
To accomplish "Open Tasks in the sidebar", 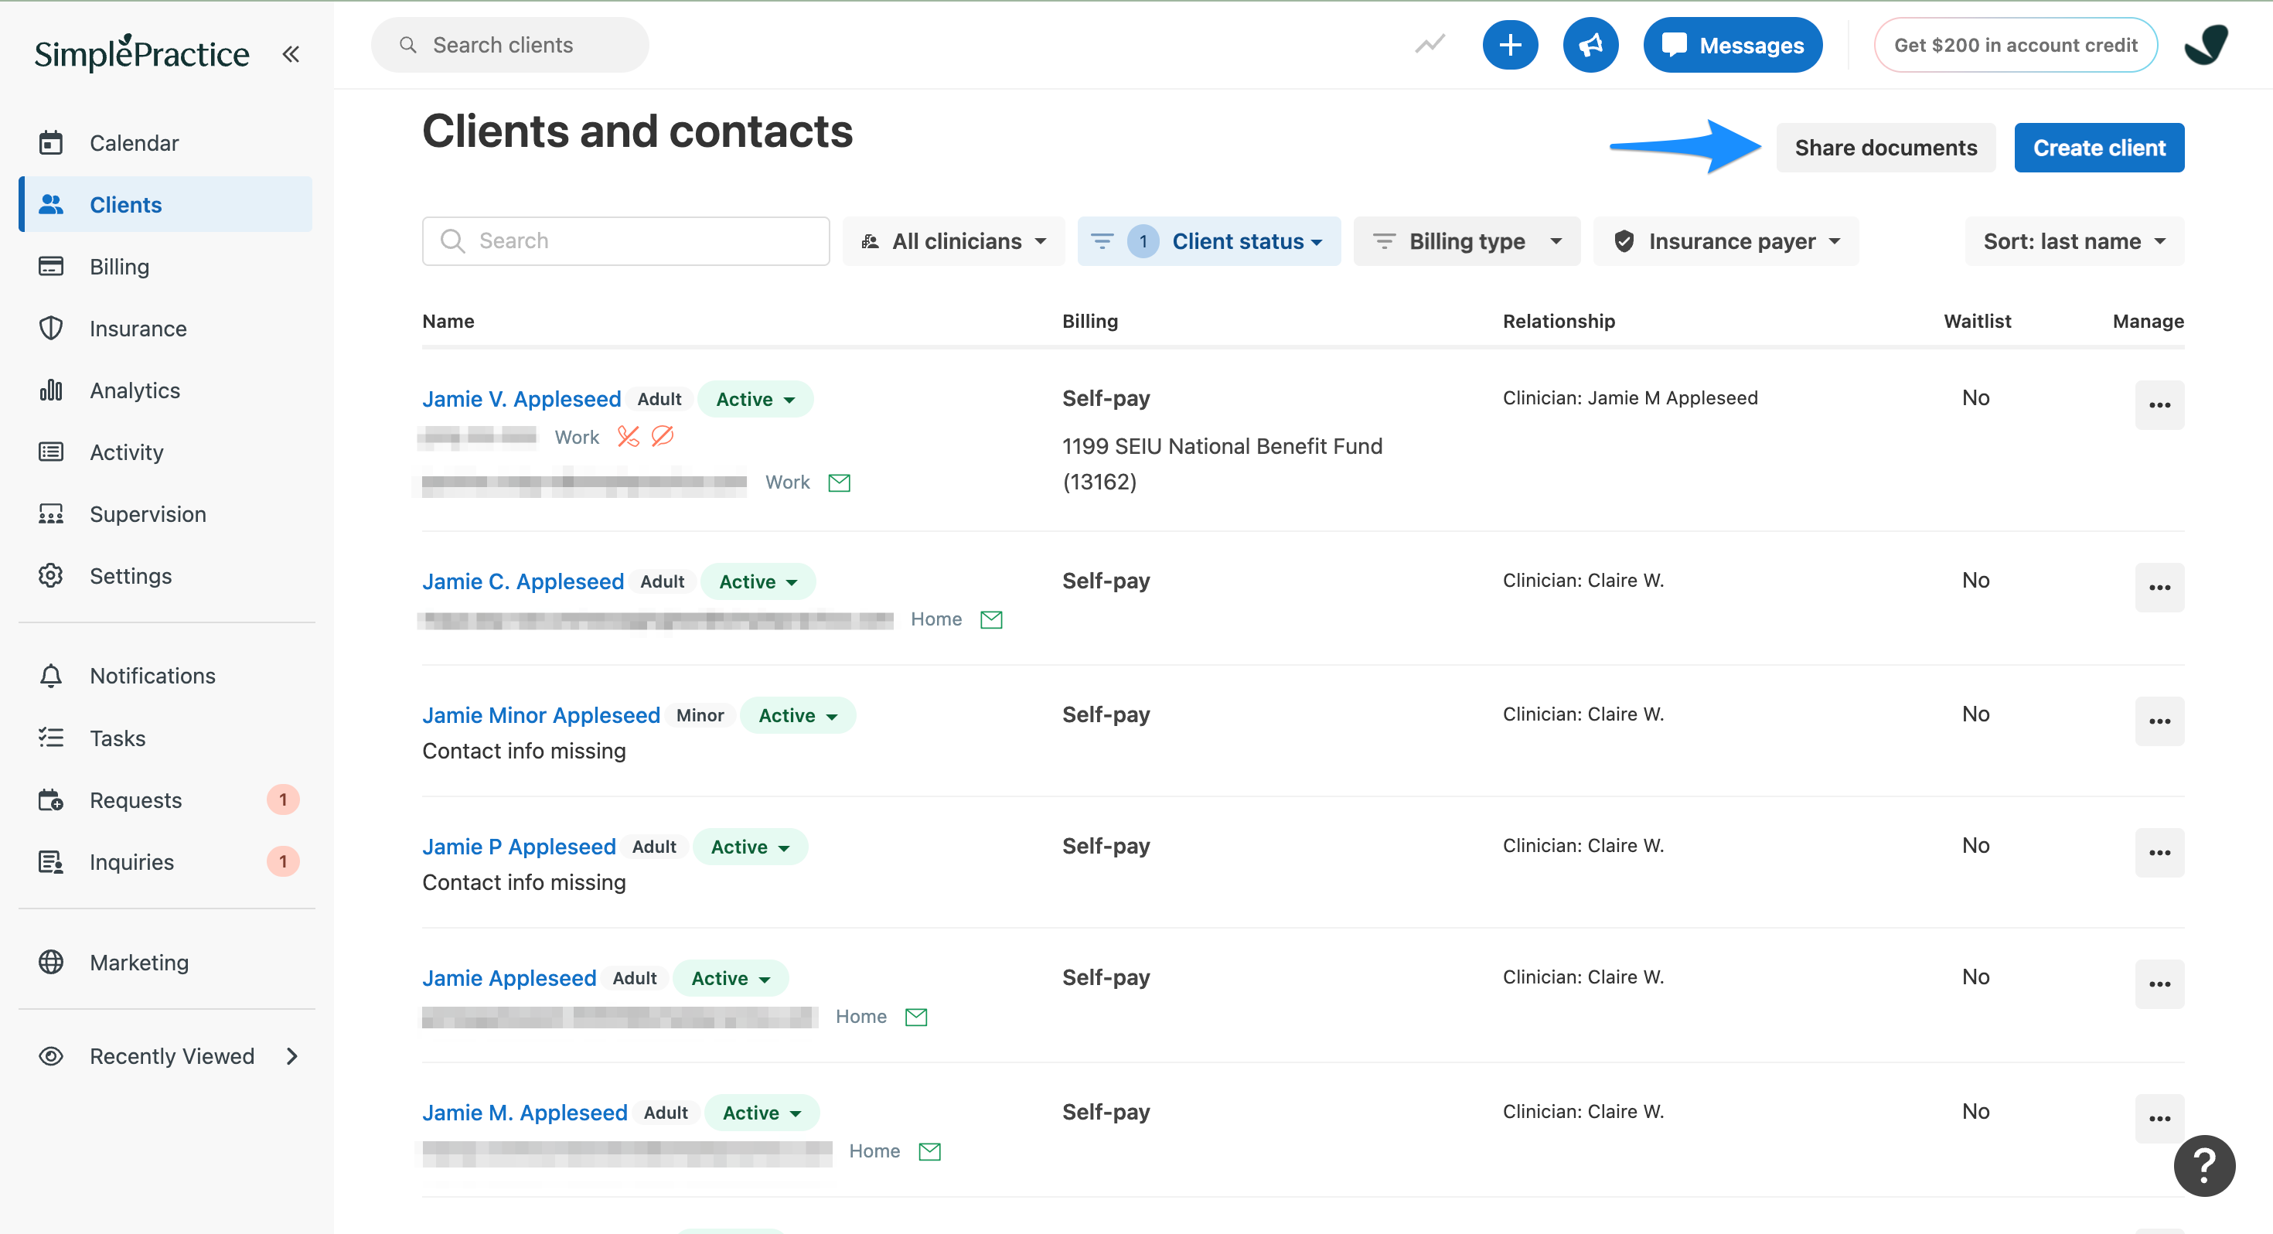I will (166, 738).
